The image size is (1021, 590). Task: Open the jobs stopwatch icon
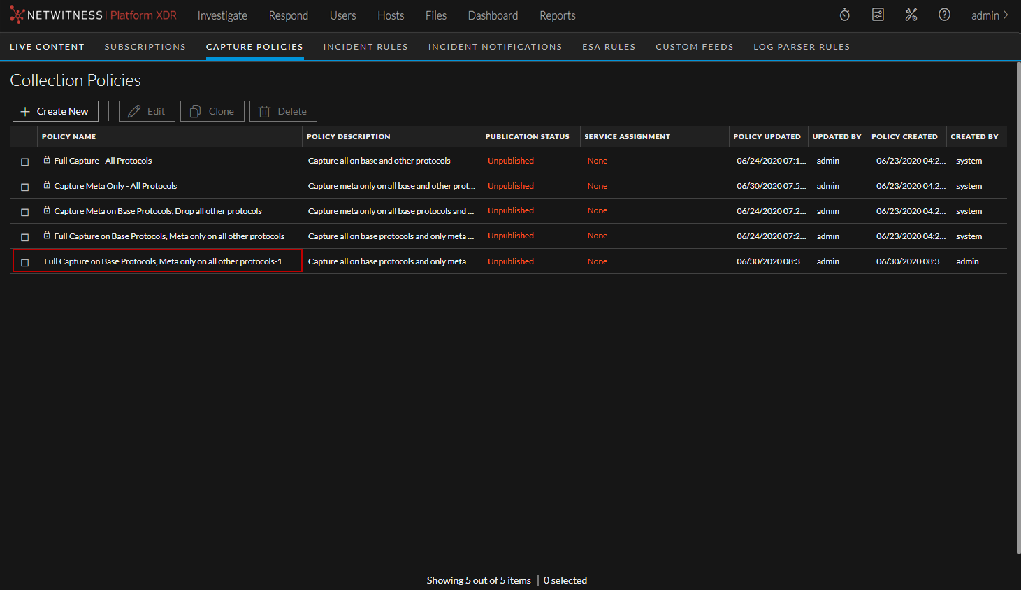tap(844, 14)
